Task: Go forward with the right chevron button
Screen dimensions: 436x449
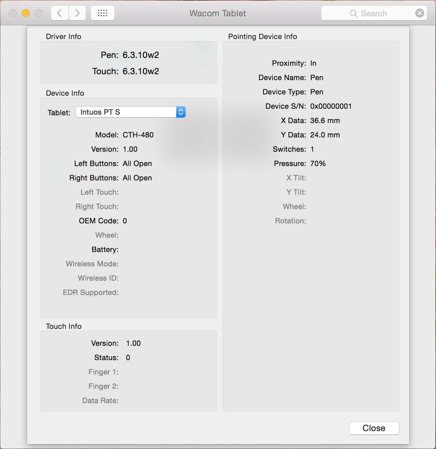Action: tap(77, 13)
